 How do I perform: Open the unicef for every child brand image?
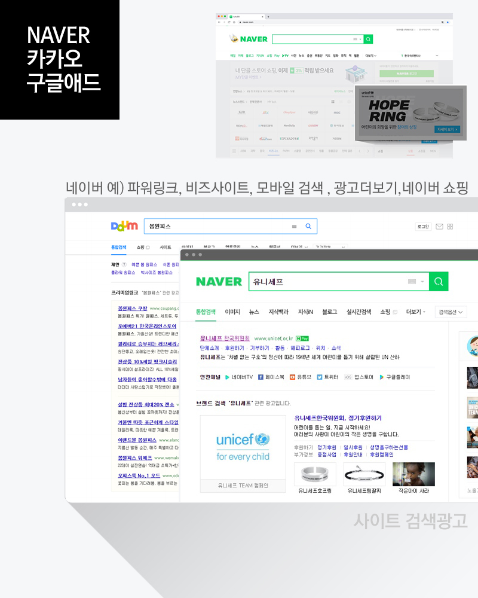coord(243,447)
